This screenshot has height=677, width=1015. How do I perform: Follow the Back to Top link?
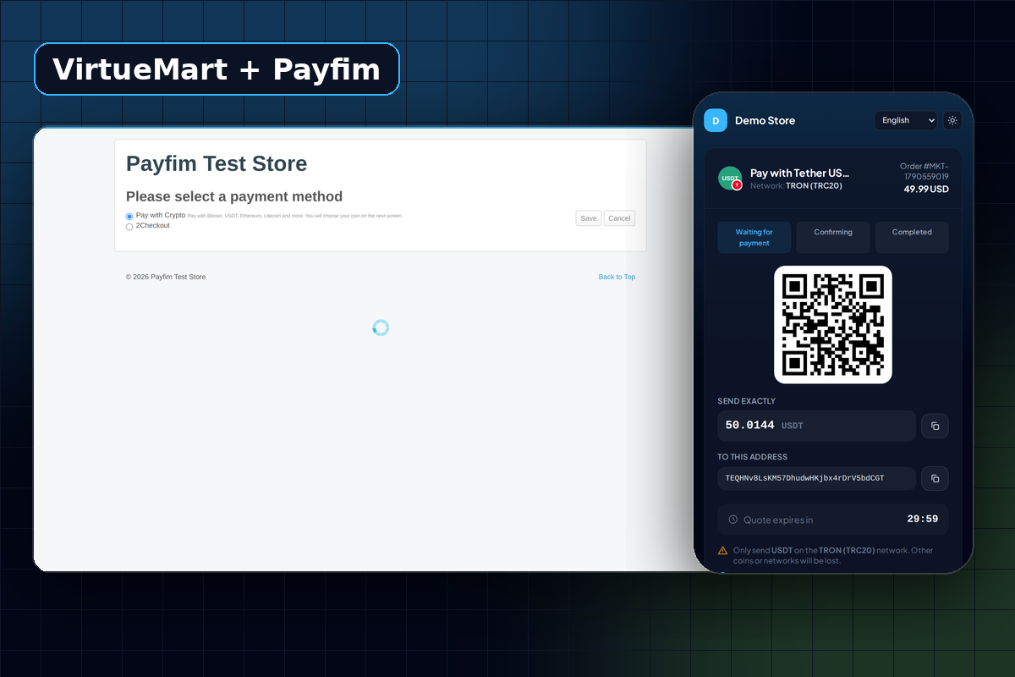point(617,277)
